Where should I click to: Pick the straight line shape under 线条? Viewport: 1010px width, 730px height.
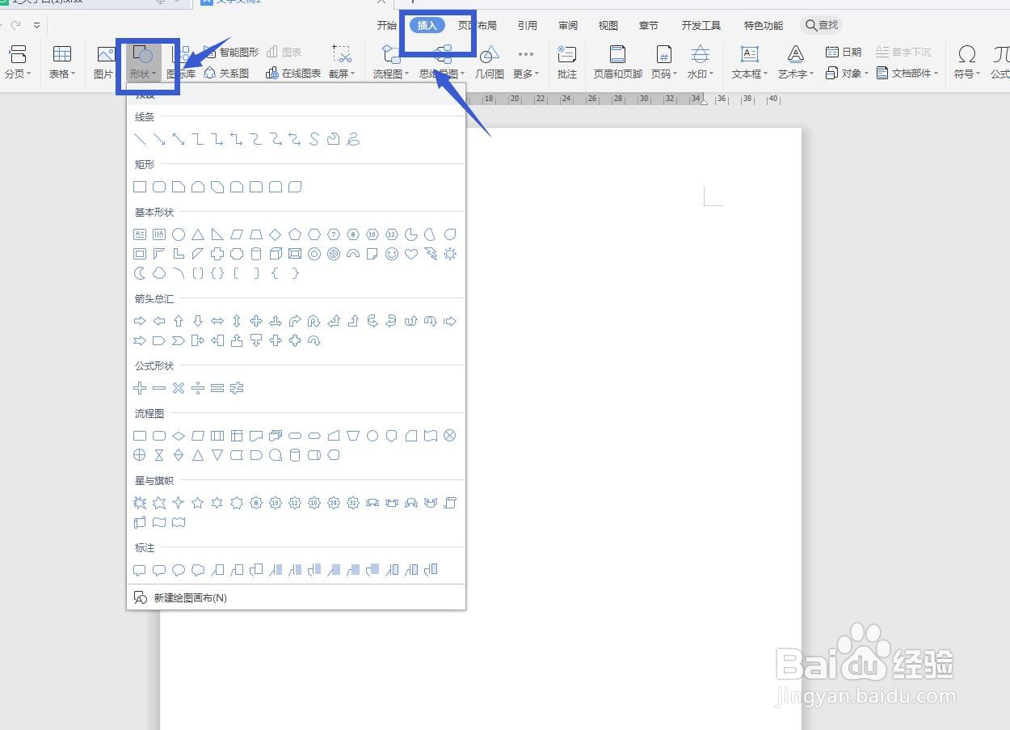coord(140,140)
